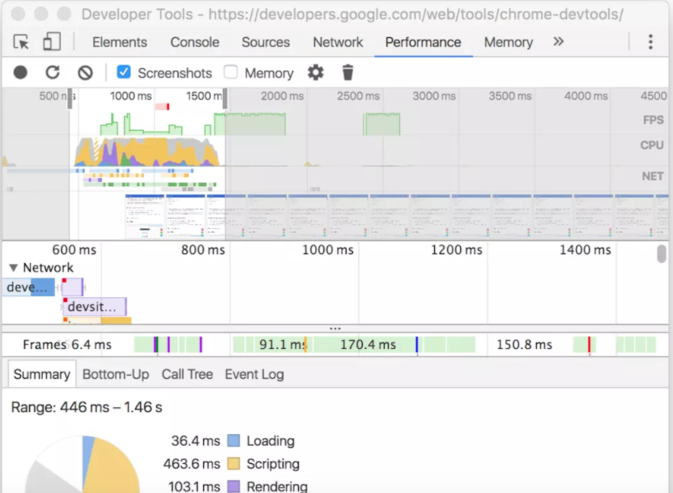The height and width of the screenshot is (493, 673).
Task: Open capture settings gear icon
Action: click(x=316, y=73)
